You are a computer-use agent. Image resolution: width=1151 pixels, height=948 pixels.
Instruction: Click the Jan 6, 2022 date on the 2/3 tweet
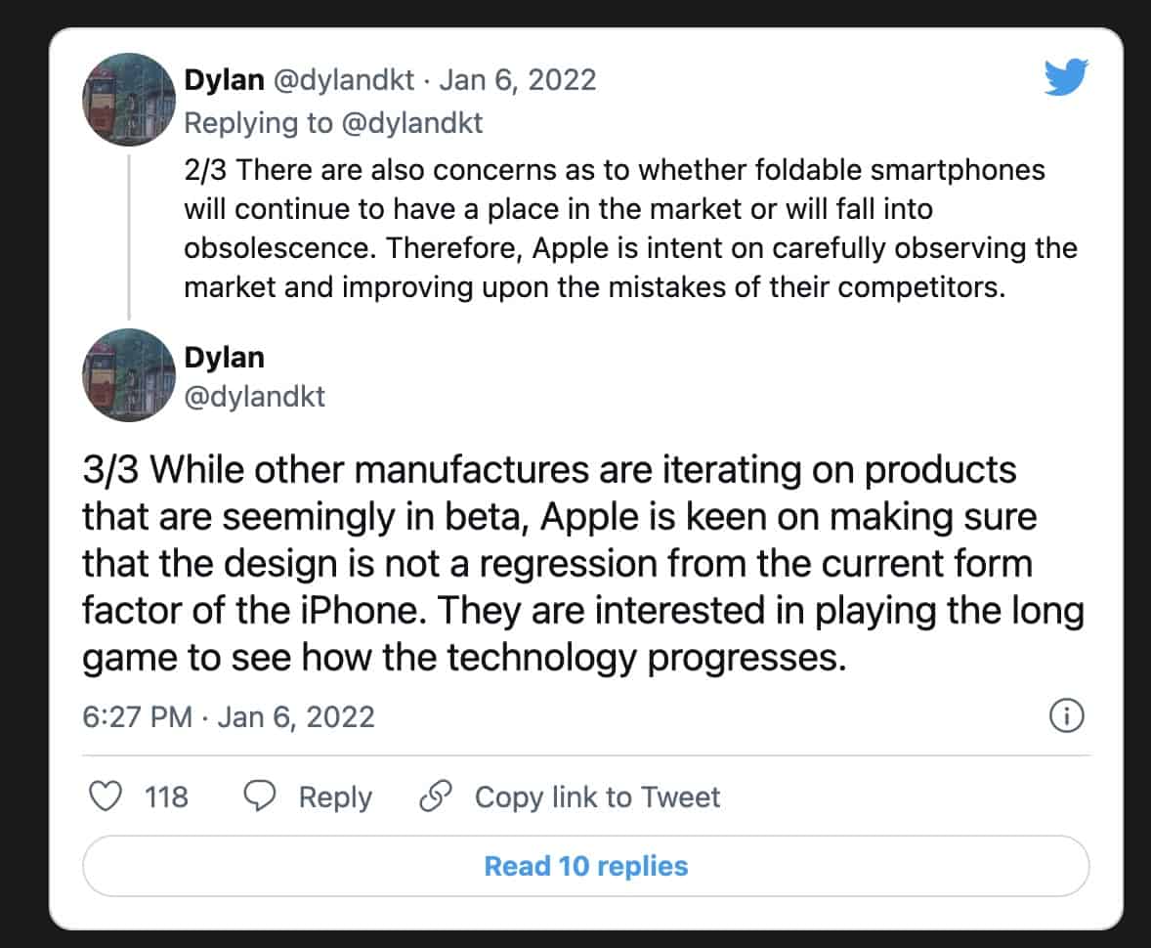click(x=517, y=79)
